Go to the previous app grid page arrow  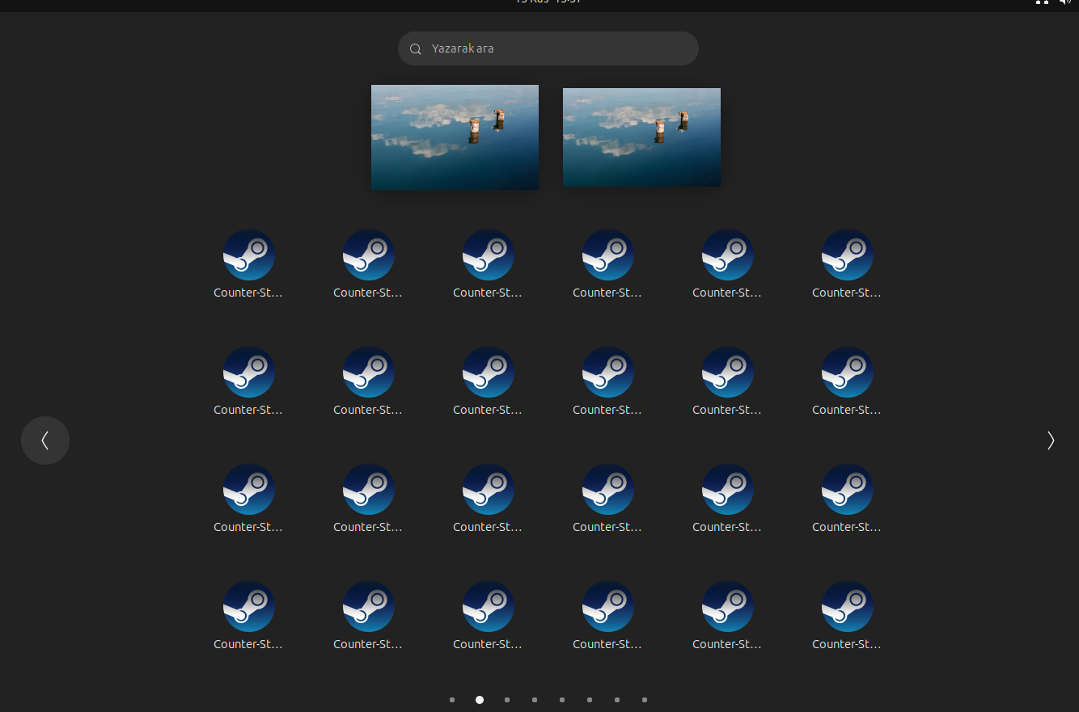45,440
